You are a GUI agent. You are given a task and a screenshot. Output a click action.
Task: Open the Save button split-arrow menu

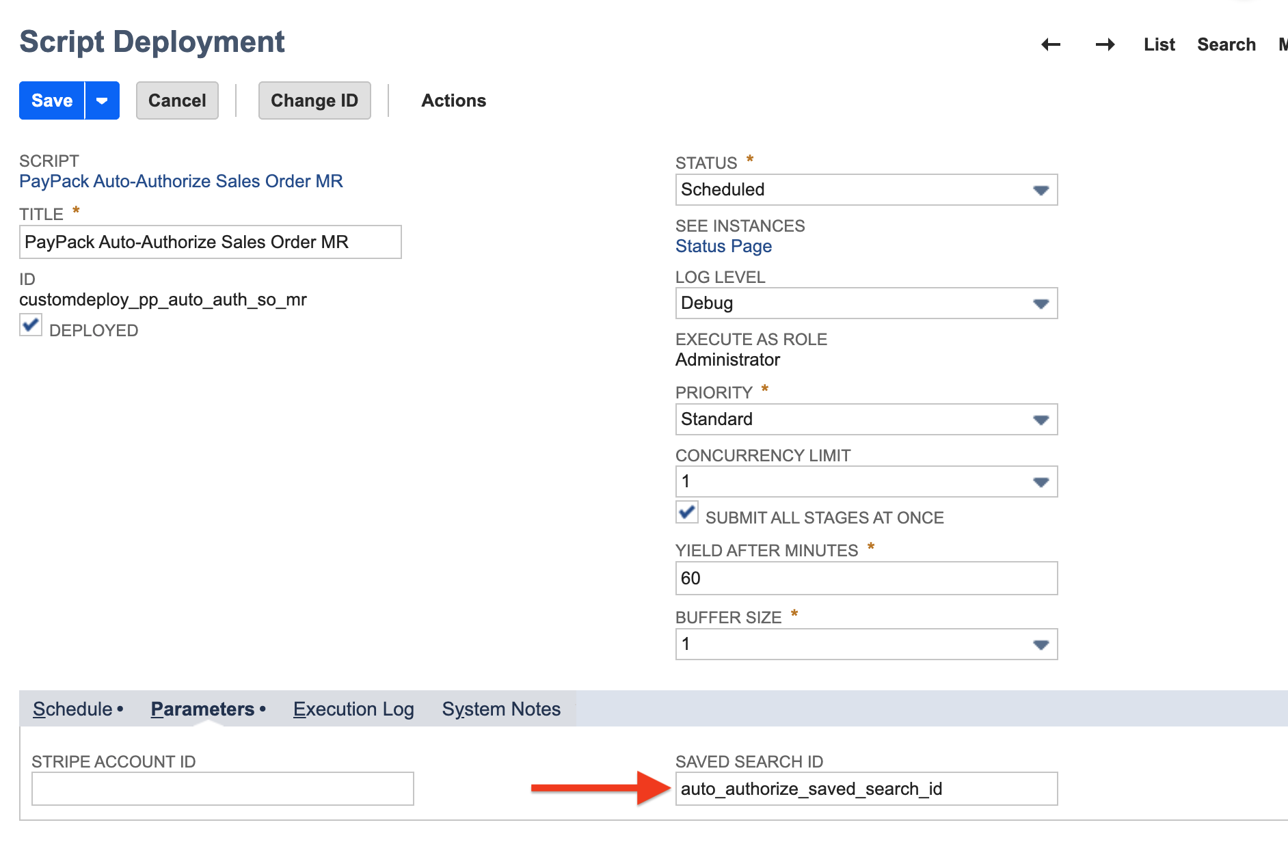click(x=102, y=100)
